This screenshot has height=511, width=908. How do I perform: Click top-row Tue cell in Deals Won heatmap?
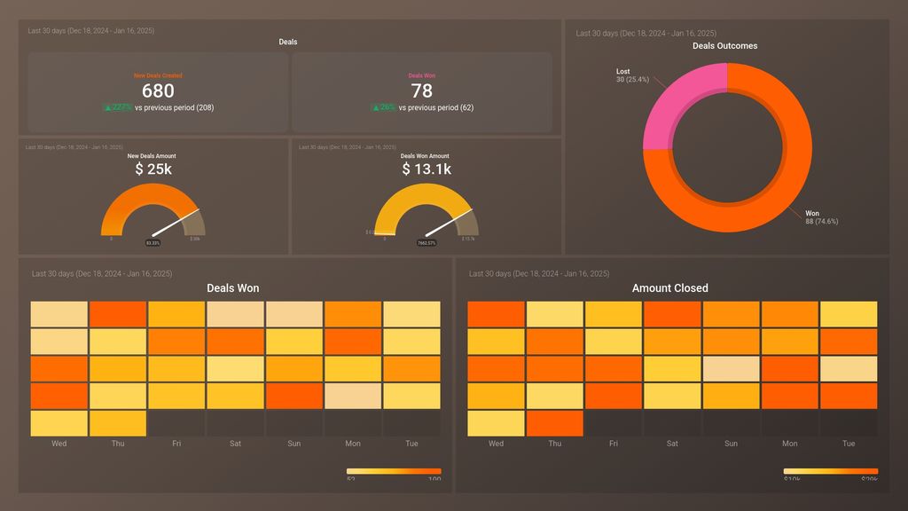[x=411, y=314]
